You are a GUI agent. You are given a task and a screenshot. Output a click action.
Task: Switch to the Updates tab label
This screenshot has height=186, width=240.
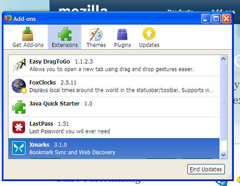click(149, 45)
